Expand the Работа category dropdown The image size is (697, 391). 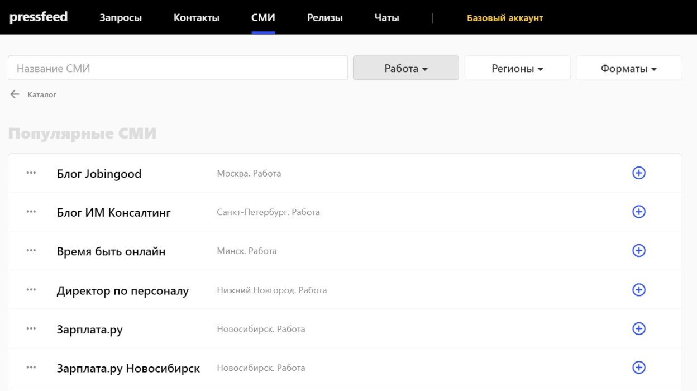tap(406, 68)
